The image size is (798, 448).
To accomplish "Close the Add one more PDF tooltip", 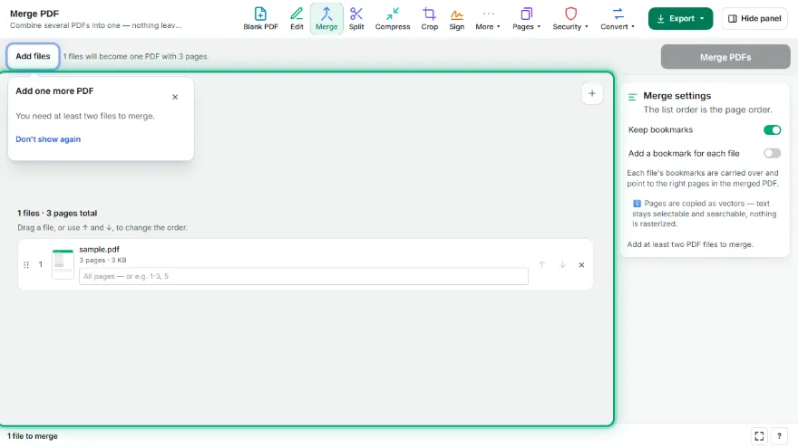I will 175,97.
